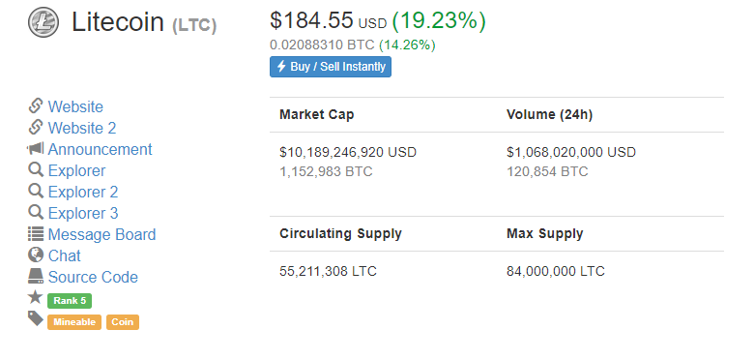Click the star icon next to Rank 5
The width and height of the screenshot is (754, 360).
35,297
